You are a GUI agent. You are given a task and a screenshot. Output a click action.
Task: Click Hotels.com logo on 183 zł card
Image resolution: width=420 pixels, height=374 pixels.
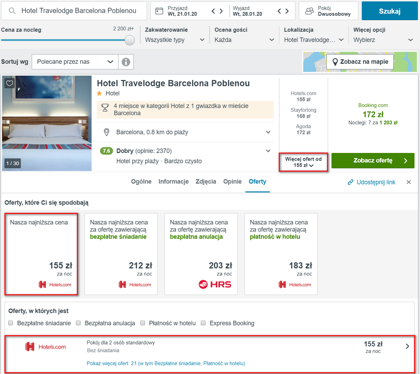pos(295,284)
